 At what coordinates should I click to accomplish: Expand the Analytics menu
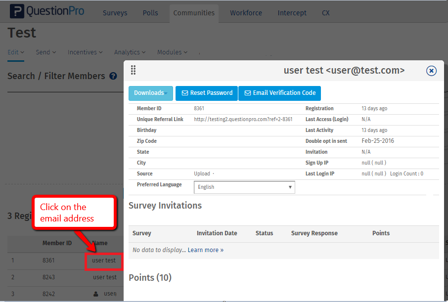[130, 52]
